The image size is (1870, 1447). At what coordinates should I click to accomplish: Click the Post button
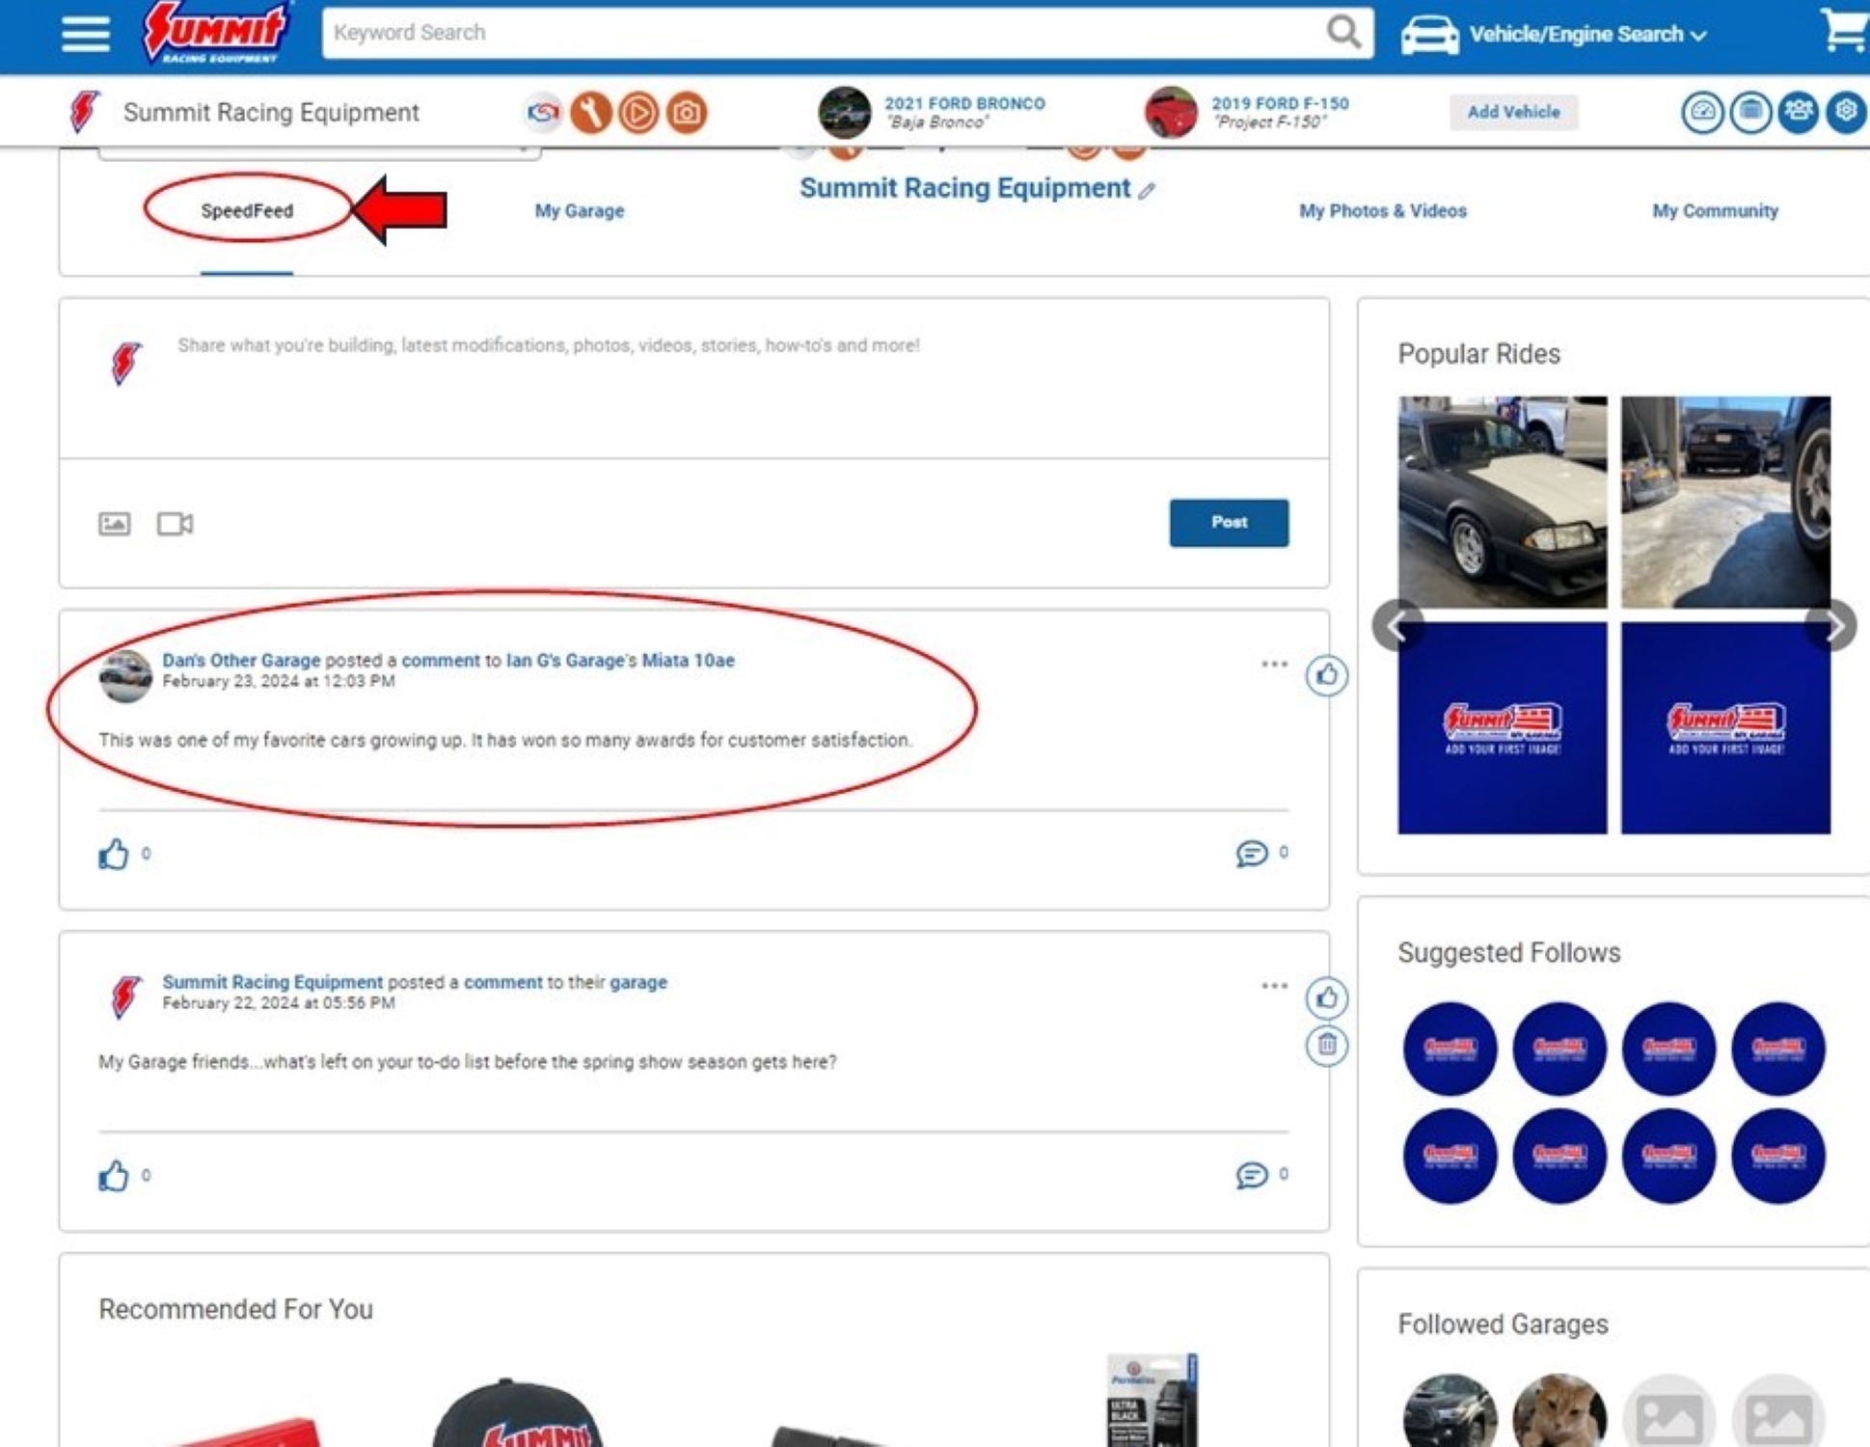tap(1229, 522)
